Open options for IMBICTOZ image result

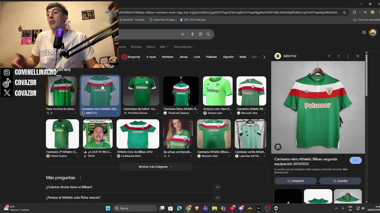pyautogui.click(x=117, y=113)
